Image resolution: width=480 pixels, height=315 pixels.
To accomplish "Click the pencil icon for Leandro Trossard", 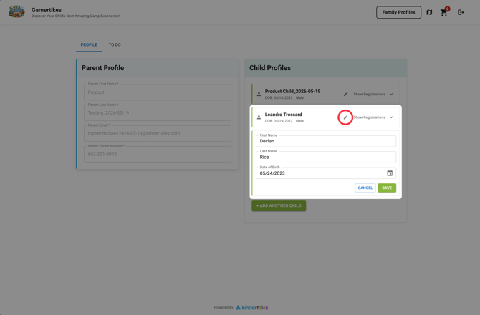I will [x=345, y=117].
